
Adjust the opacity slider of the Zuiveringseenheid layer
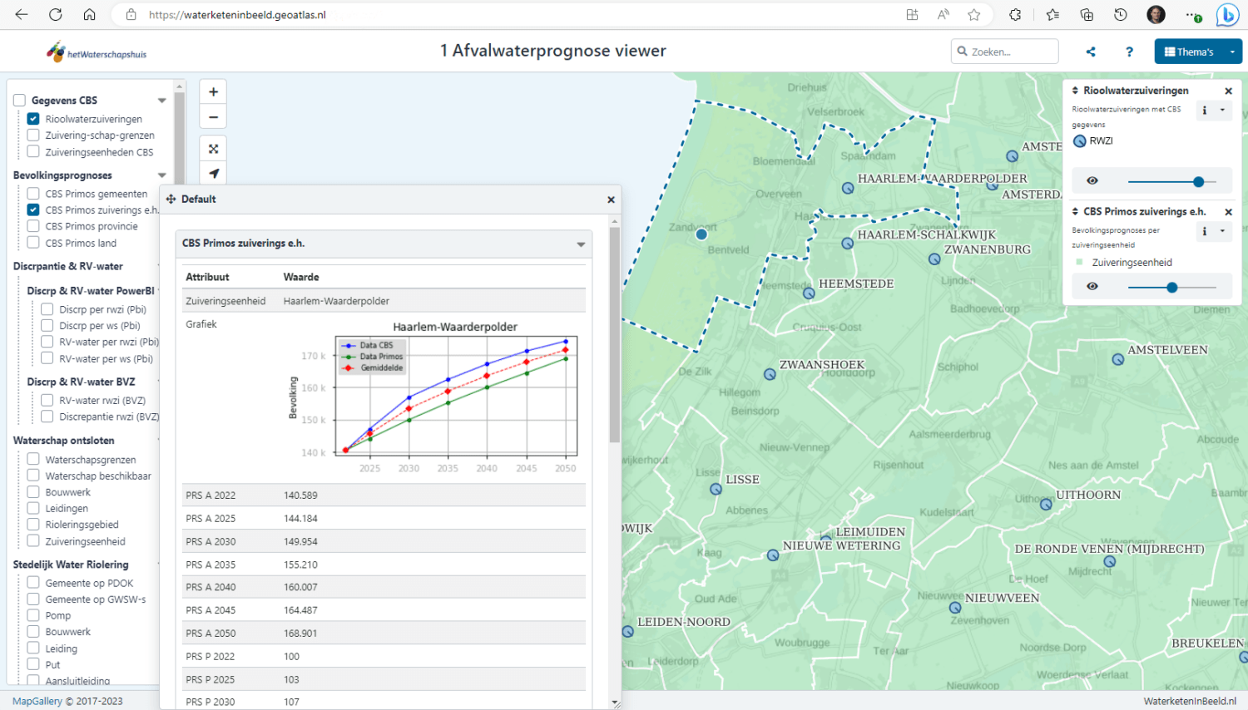[1172, 287]
